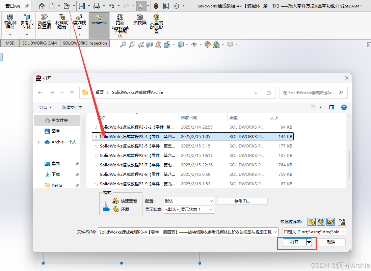Toggle the top-level assemblies quick filter
Viewport: 371px width, 271px height.
click(x=342, y=222)
